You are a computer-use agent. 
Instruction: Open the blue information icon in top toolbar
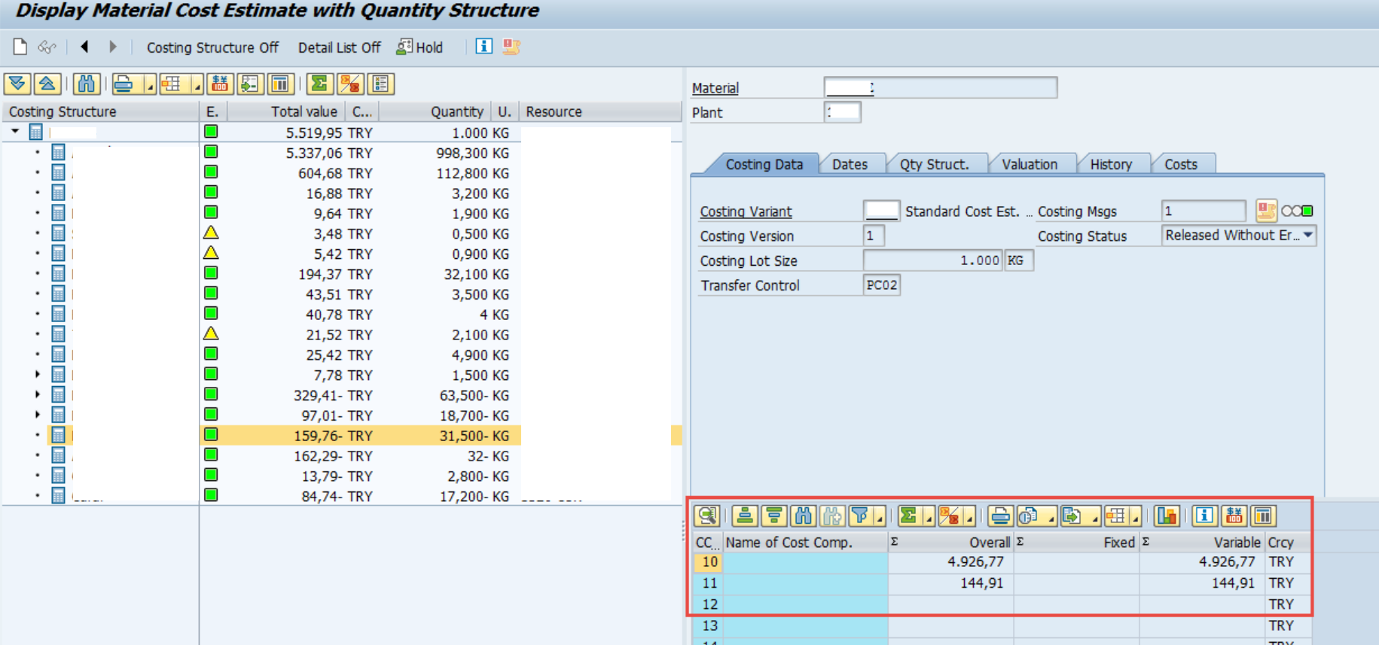click(x=484, y=47)
